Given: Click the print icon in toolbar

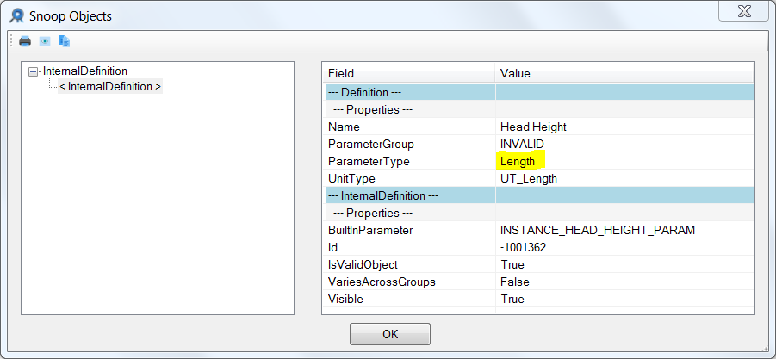Looking at the screenshot, I should pos(25,41).
